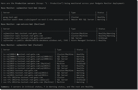Click Warning status of monitor-audit-demo row
The width and height of the screenshot is (138, 90).
(101, 19)
